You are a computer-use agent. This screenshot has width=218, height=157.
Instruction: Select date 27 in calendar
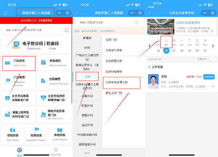click(174, 50)
